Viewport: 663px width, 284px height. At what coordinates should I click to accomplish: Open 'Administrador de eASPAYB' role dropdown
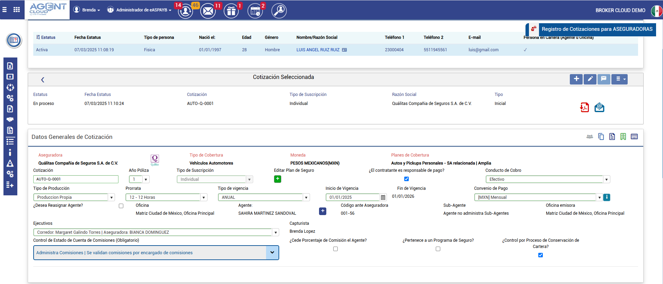(x=139, y=10)
